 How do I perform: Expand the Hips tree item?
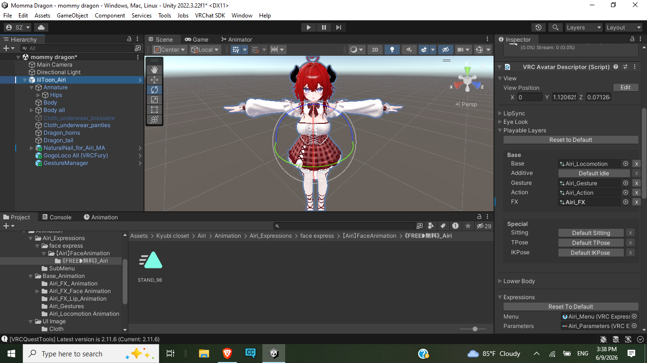pyautogui.click(x=38, y=95)
